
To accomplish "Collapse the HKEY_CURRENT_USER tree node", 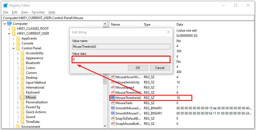I will [9, 34].
